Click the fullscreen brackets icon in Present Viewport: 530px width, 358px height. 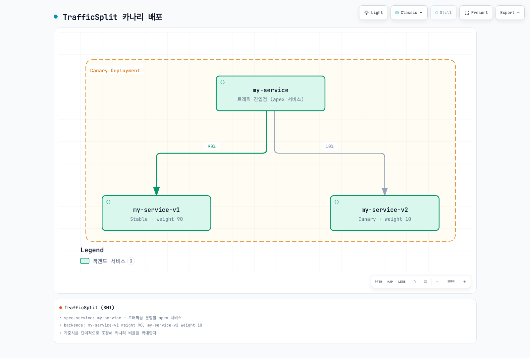[x=467, y=13]
